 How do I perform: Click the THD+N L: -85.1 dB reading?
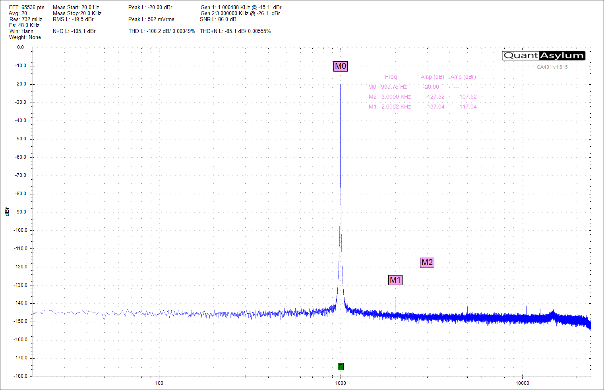coord(236,31)
